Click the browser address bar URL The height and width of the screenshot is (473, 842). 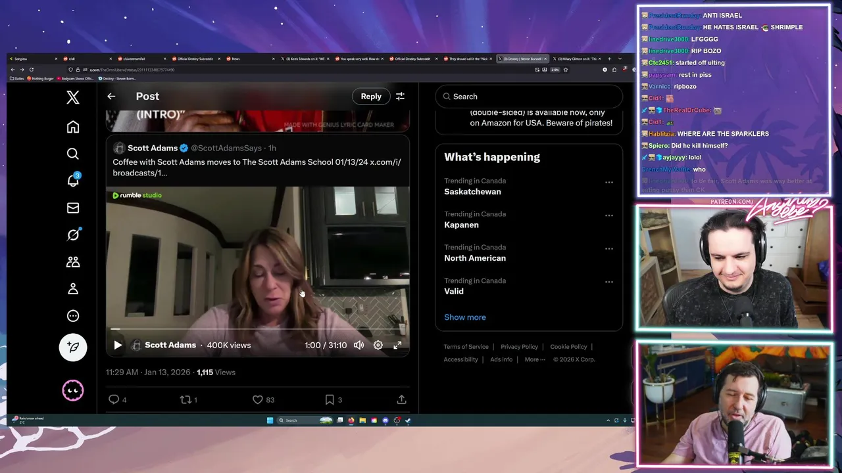pos(133,70)
